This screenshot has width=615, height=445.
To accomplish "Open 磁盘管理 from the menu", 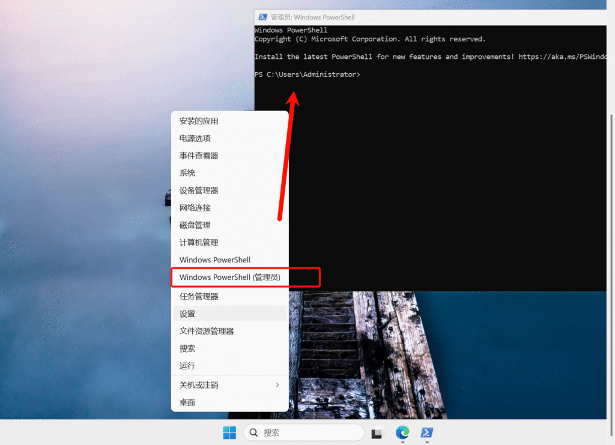I will point(195,225).
